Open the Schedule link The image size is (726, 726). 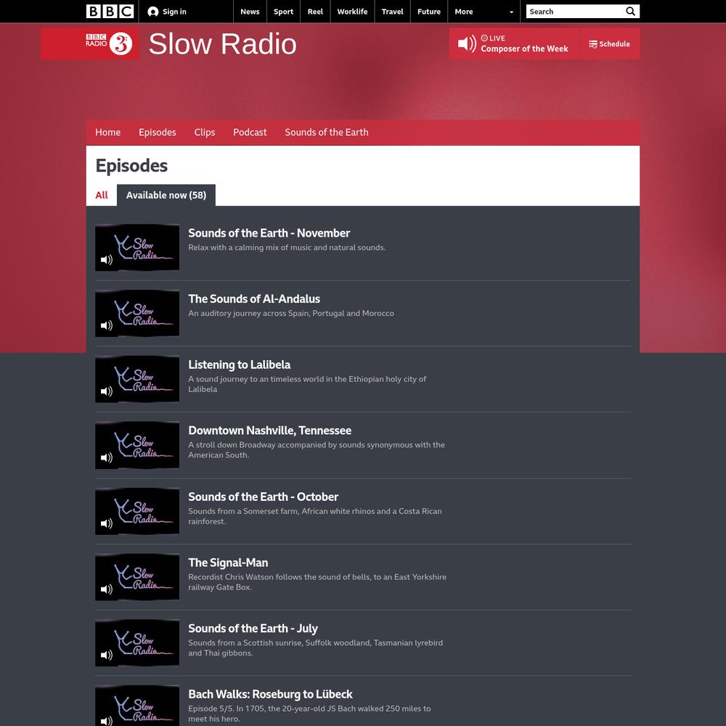point(609,44)
